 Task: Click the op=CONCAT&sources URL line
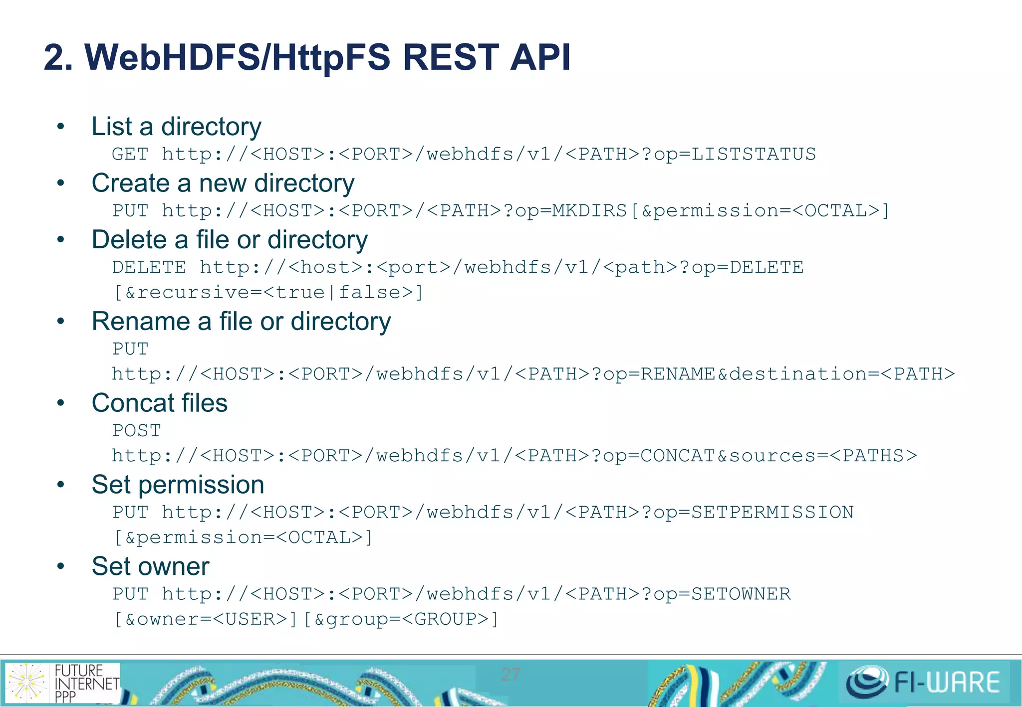point(514,456)
